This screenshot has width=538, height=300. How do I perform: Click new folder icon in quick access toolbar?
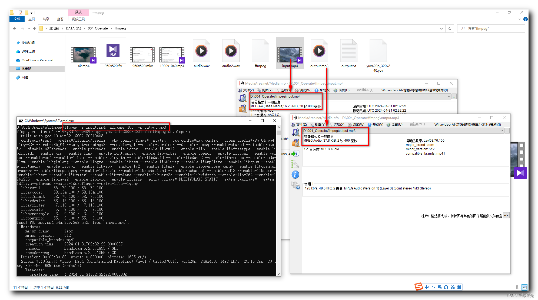26,12
